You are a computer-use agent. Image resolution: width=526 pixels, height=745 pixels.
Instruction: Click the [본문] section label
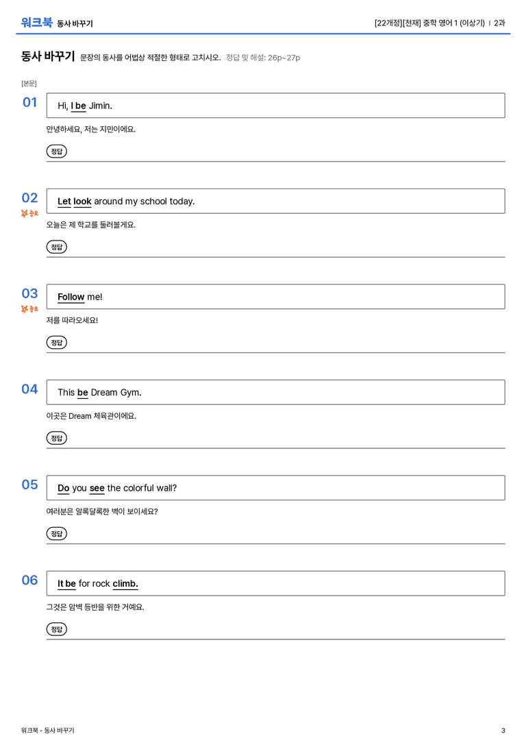[29, 83]
